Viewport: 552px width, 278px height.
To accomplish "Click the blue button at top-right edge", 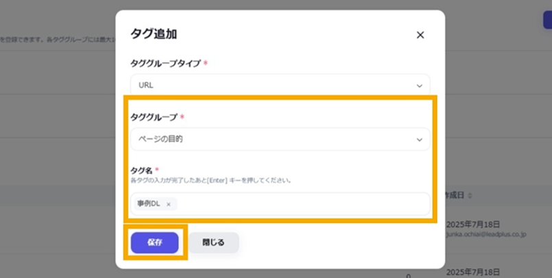I will 547,19.
